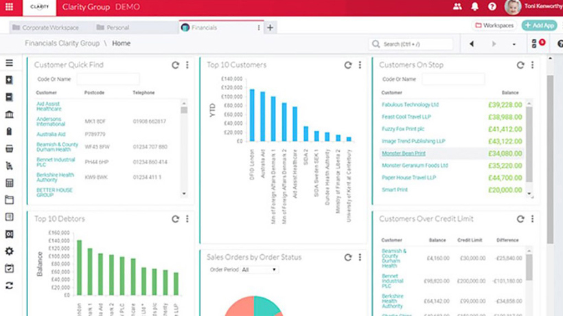Viewport: 563px width, 316px height.
Task: Open Aid Assist Healthcare customer link
Action: coord(49,106)
